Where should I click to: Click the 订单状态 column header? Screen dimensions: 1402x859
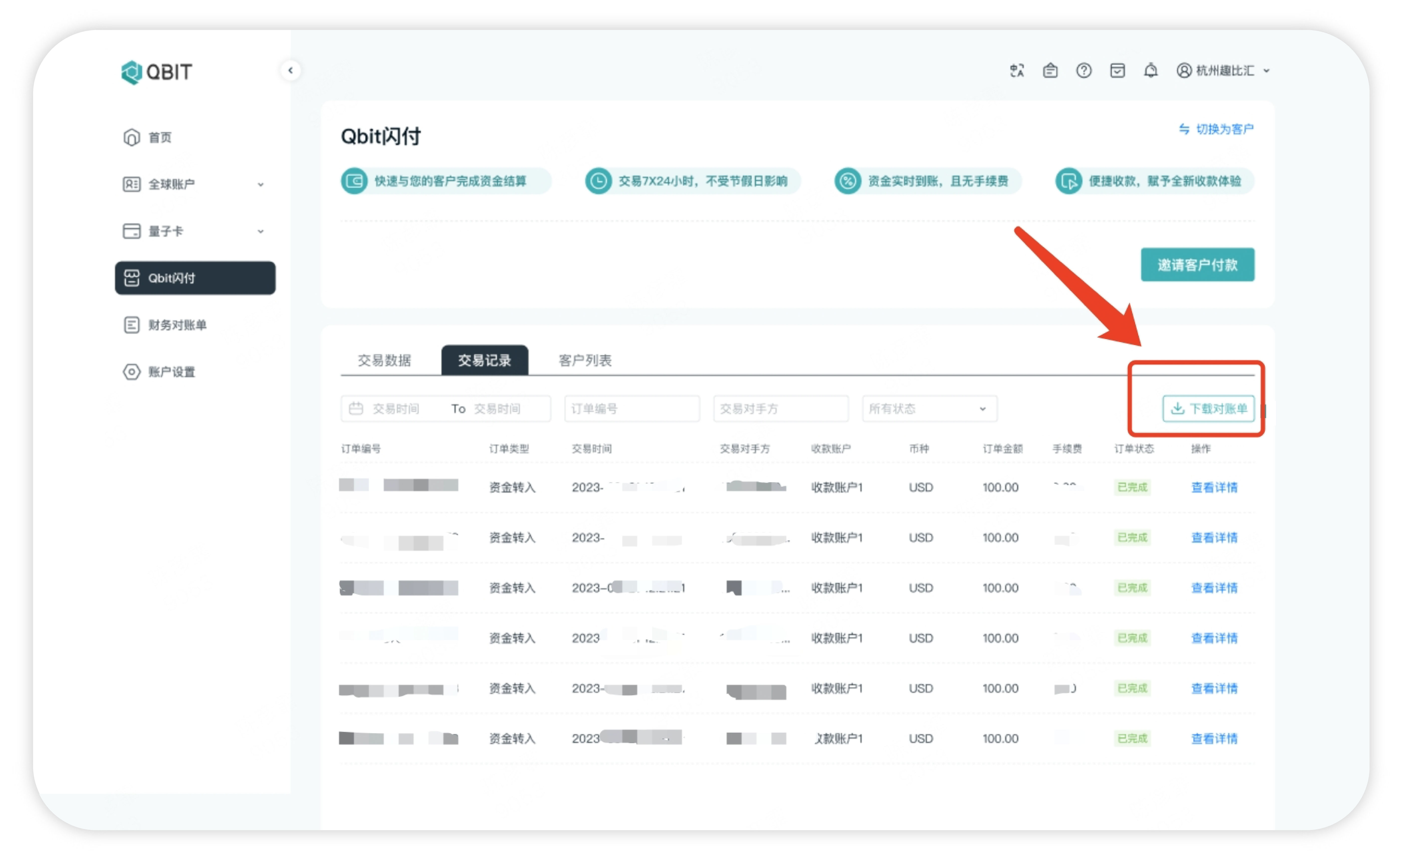tap(1135, 449)
